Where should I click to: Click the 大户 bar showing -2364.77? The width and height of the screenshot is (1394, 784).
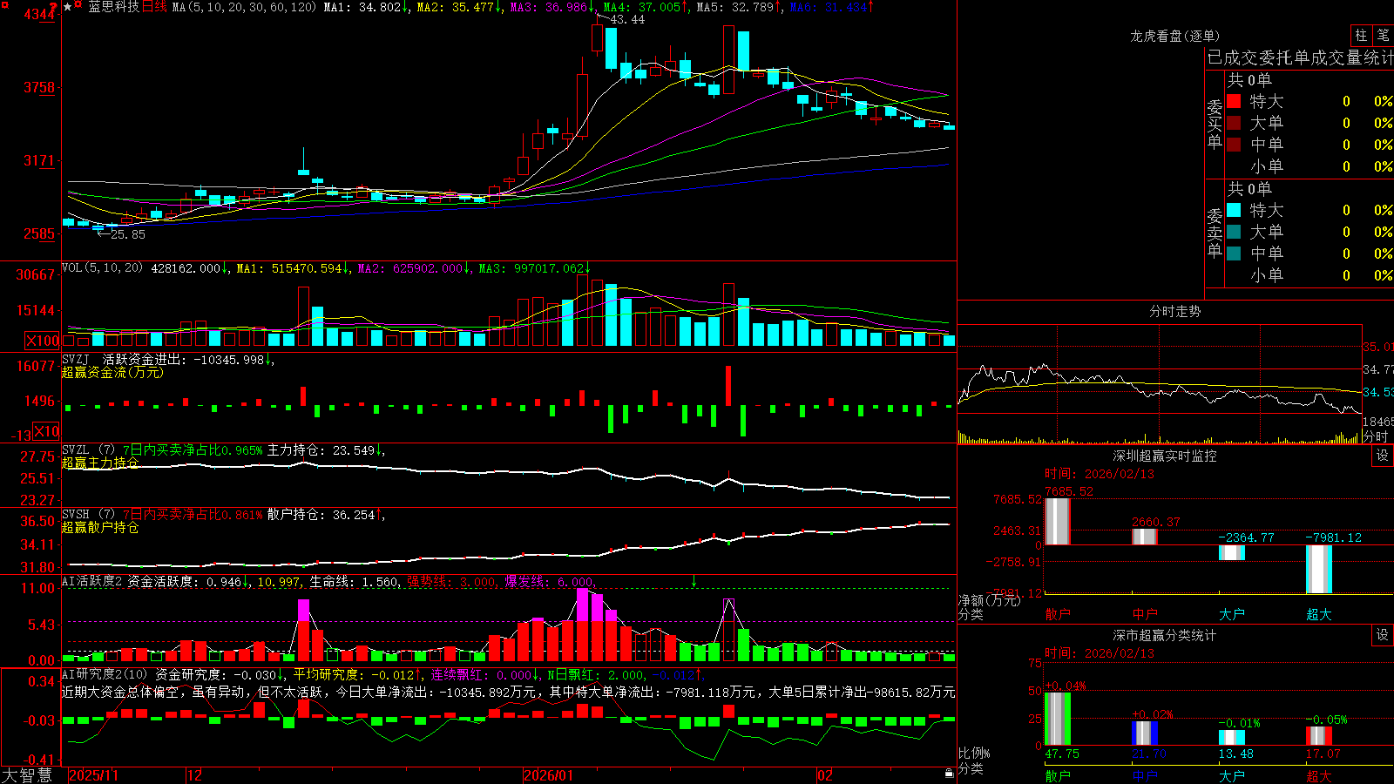(x=1231, y=552)
